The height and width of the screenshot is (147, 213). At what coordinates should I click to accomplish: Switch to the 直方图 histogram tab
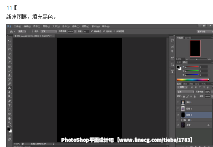(188, 38)
